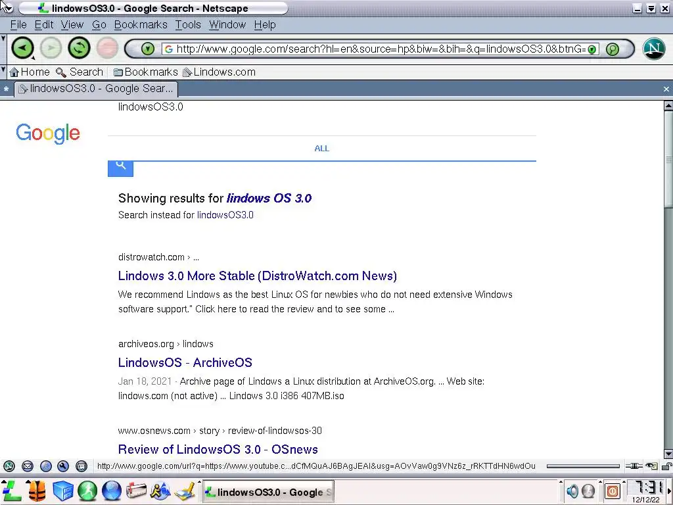Click the security padlock icon in the status bar
This screenshot has height=505, width=673.
(666, 466)
